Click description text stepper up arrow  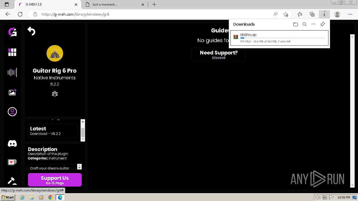[x=79, y=165]
